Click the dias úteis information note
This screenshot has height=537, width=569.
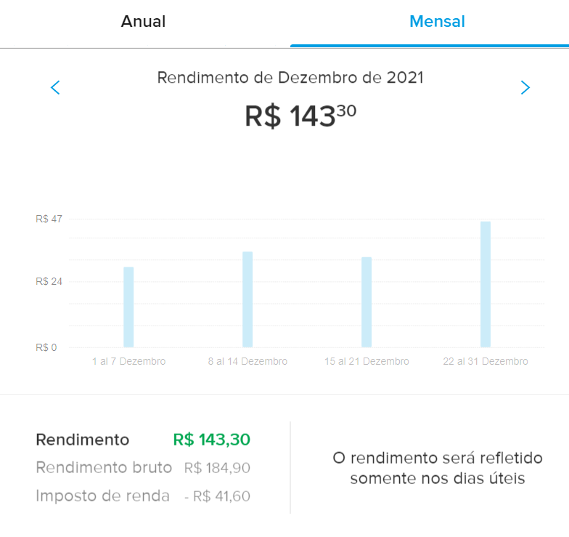(437, 468)
